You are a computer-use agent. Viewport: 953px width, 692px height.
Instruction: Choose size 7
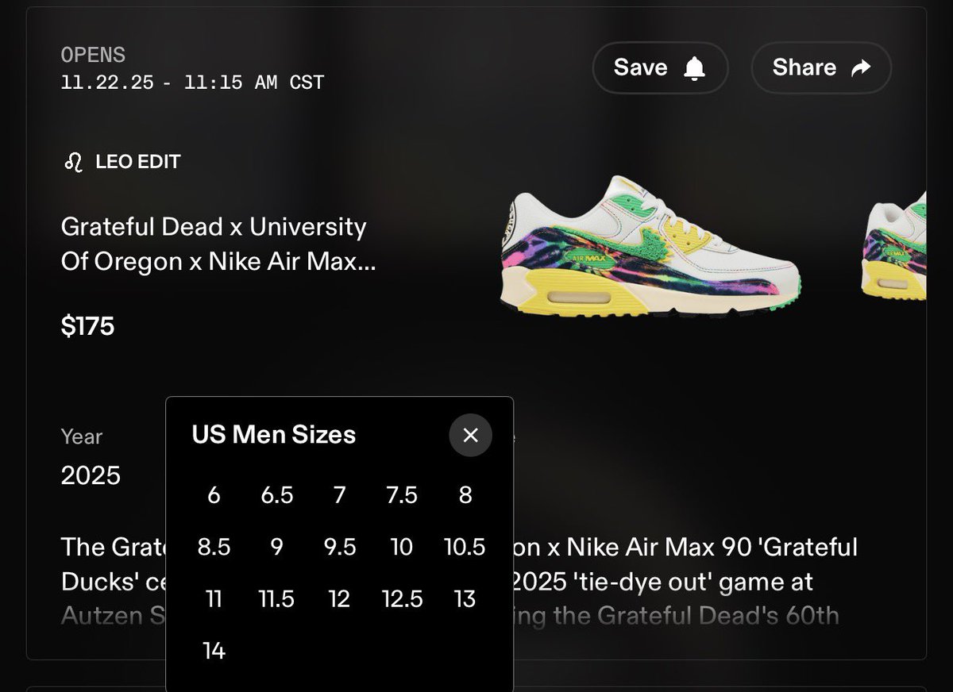[340, 495]
